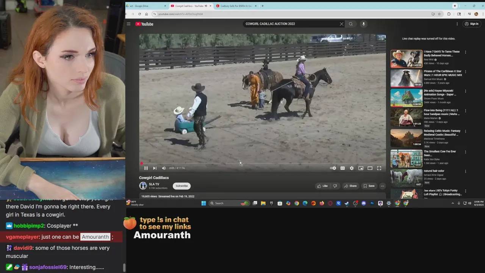Viewport: 485px width, 273px height.
Task: Skip to the next video
Action: [x=155, y=168]
